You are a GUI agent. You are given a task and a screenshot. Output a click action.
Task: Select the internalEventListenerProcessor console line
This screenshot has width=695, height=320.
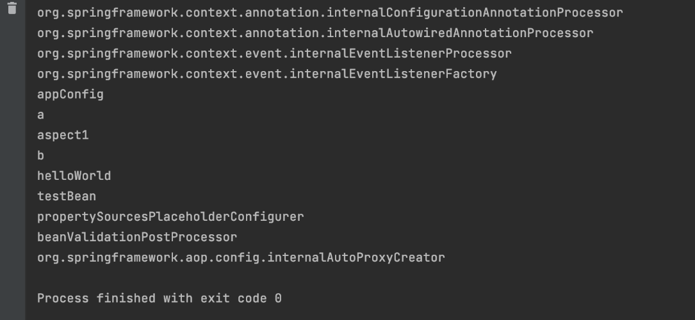[x=274, y=54]
